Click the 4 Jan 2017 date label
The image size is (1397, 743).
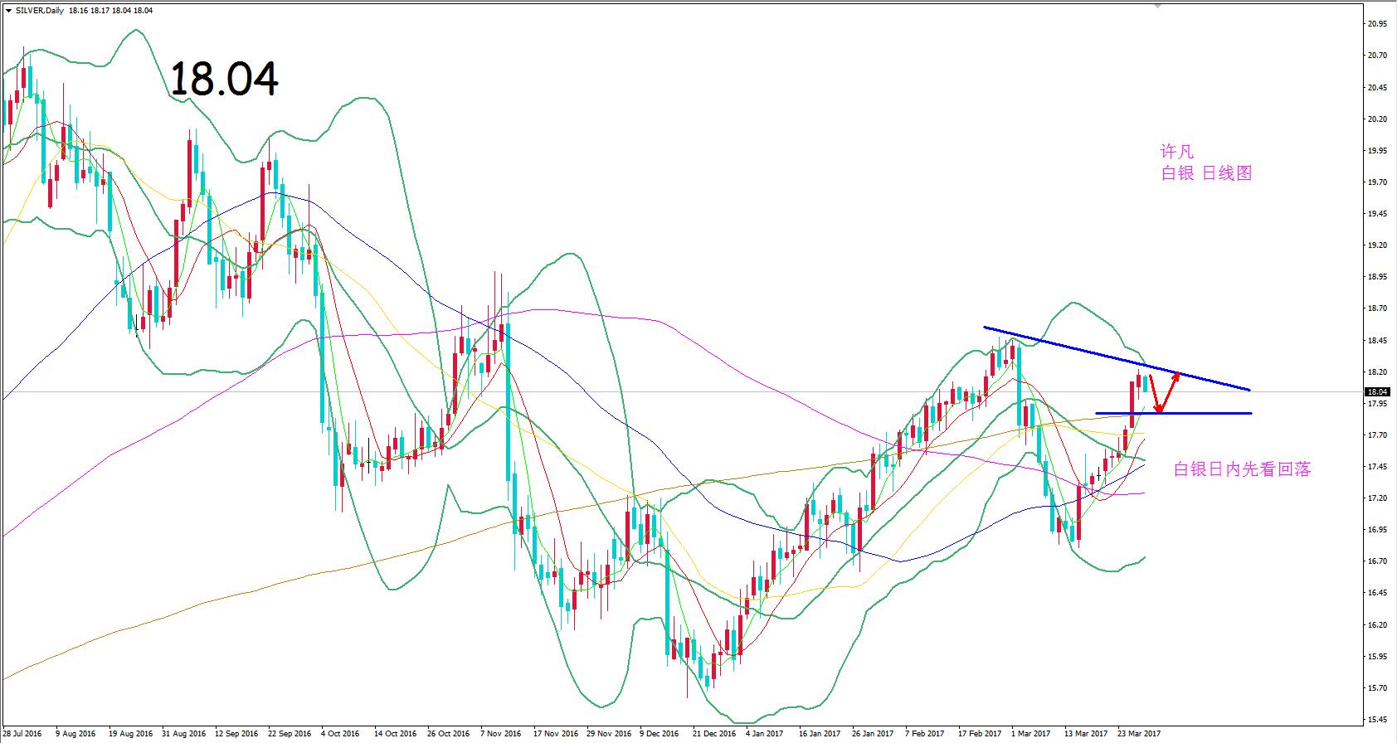[763, 734]
